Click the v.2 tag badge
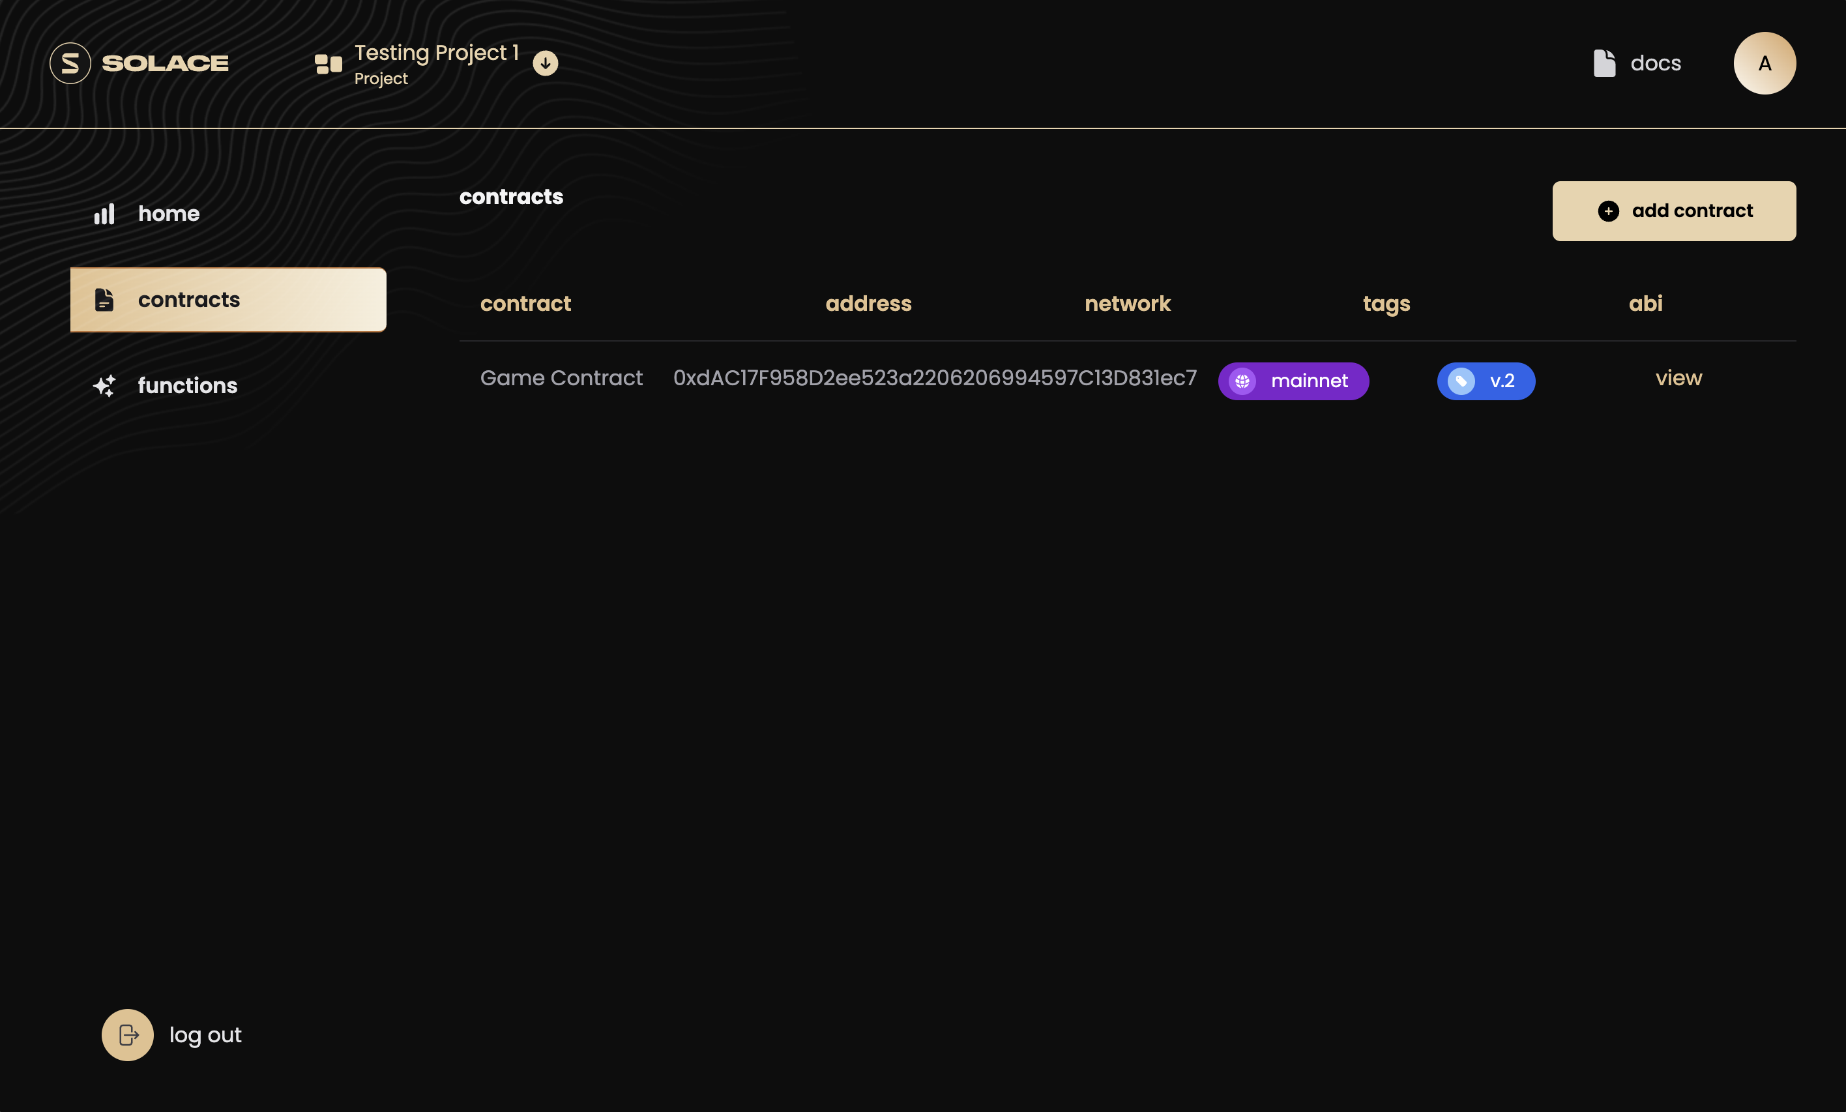 coord(1486,381)
